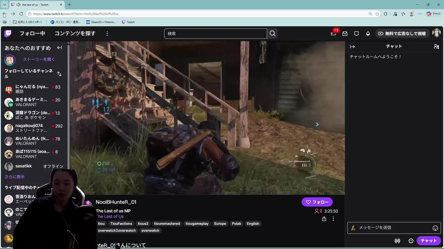
Task: Open the whispers chat bubble icon
Action: (x=356, y=34)
